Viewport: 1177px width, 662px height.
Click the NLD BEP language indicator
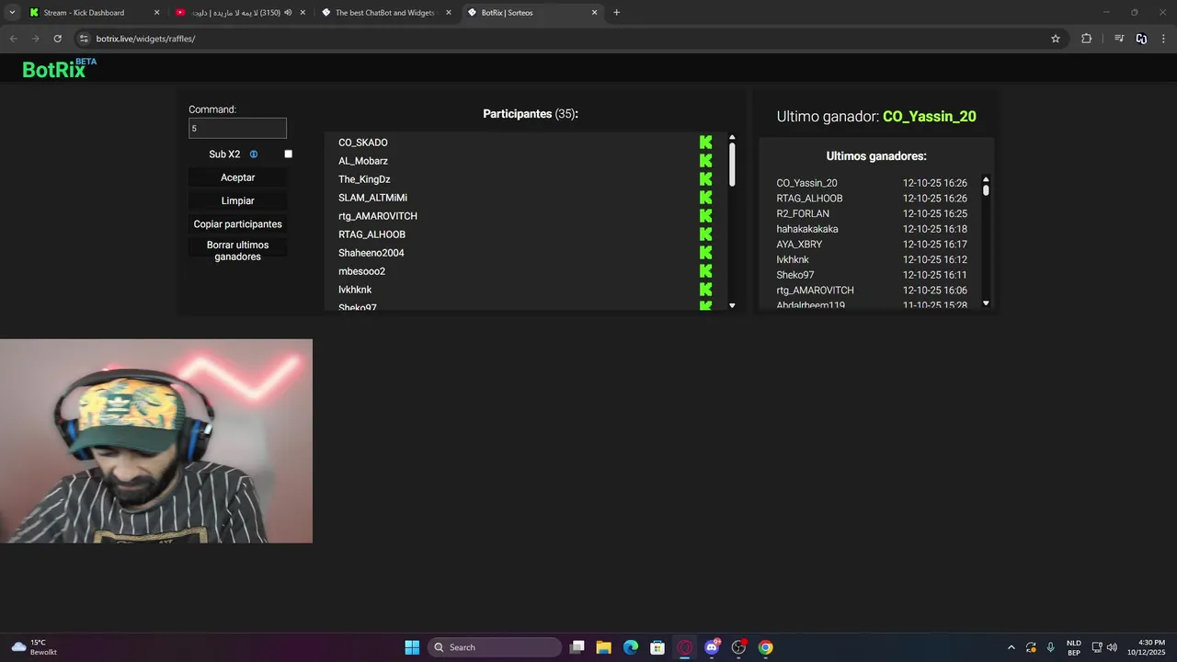click(1073, 647)
